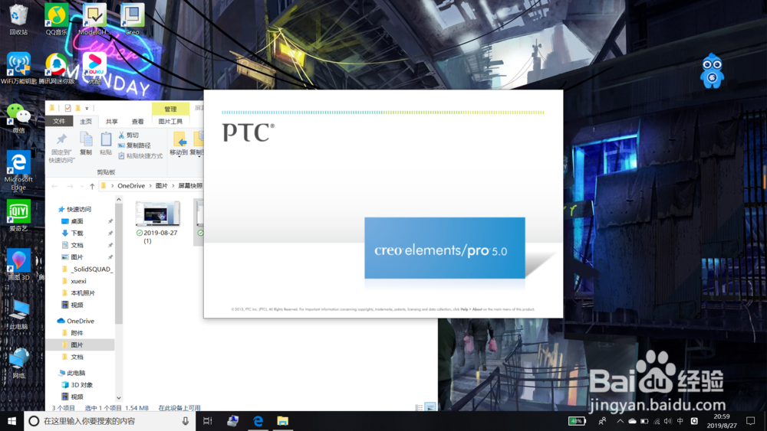Image resolution: width=767 pixels, height=431 pixels.
Task: Open quick access toolbar customize dropdown
Action: (87, 109)
